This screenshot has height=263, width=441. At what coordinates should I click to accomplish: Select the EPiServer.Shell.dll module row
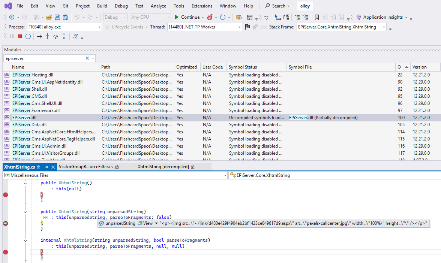222,89
